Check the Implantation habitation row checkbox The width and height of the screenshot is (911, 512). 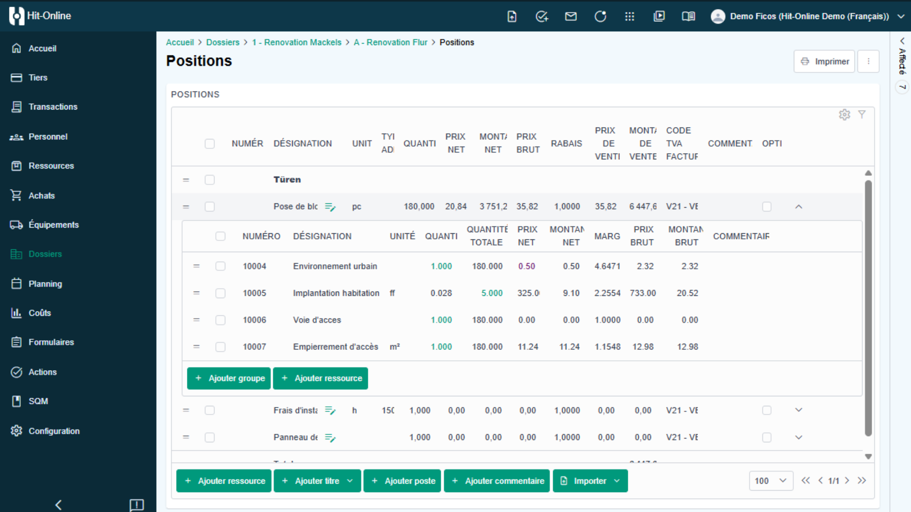221,293
